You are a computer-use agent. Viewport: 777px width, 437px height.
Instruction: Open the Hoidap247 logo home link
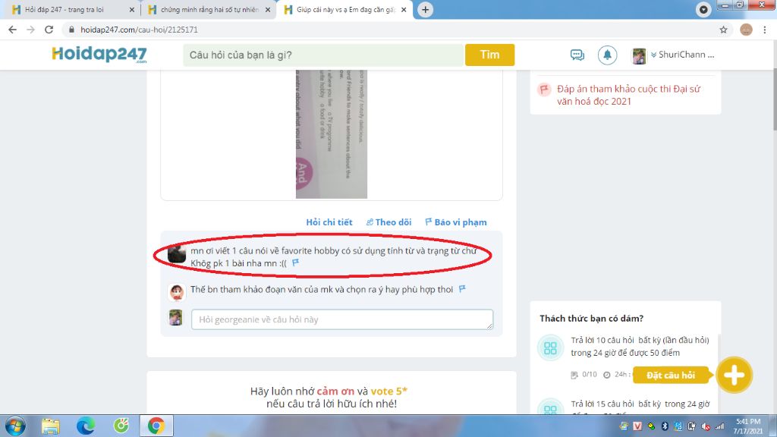click(x=99, y=55)
